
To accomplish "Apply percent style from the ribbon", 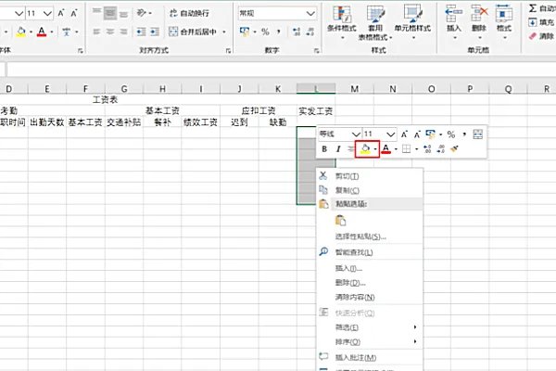I will [265, 32].
